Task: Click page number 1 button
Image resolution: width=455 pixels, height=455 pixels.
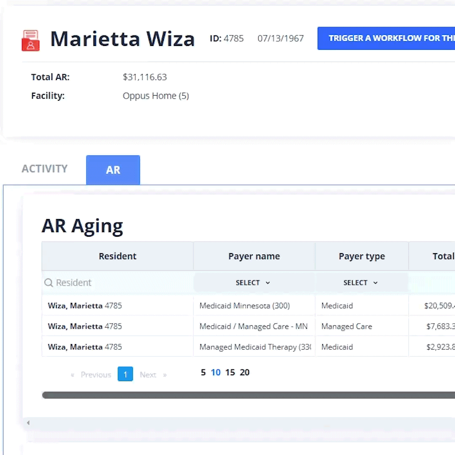Action: [126, 374]
